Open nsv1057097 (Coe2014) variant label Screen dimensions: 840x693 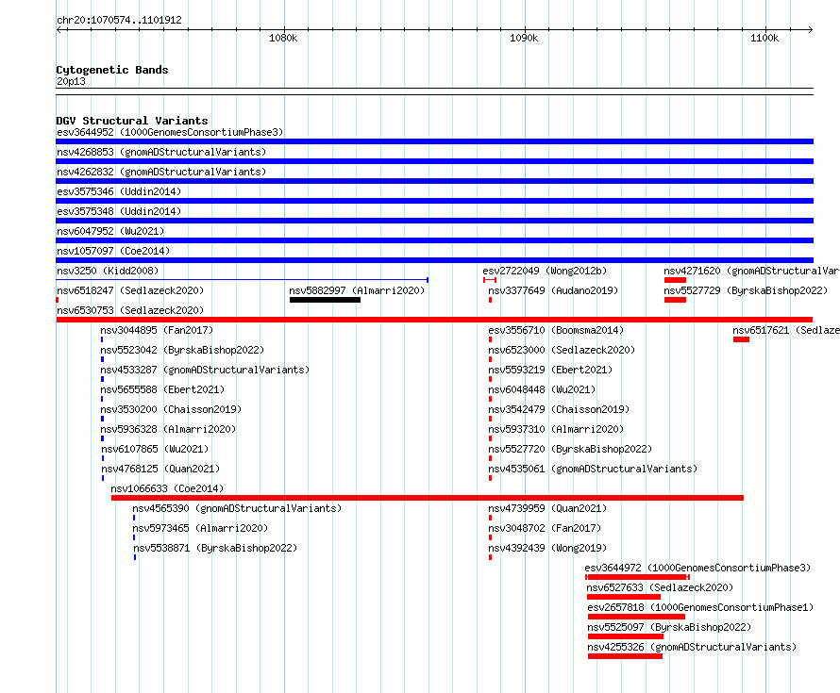pyautogui.click(x=113, y=251)
